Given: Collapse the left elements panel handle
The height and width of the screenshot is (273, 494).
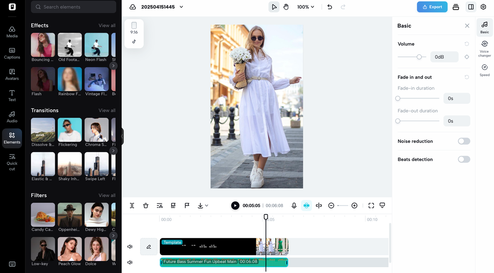Looking at the screenshot, I should click(122, 136).
